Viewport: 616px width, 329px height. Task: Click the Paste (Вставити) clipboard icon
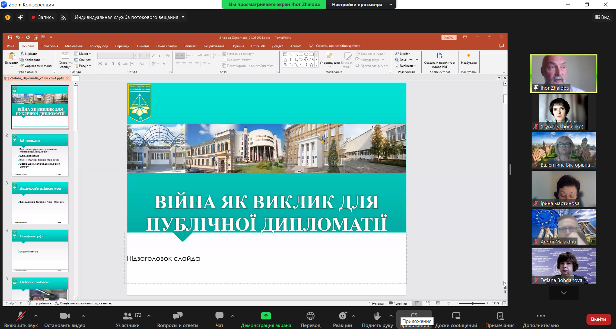(x=12, y=56)
